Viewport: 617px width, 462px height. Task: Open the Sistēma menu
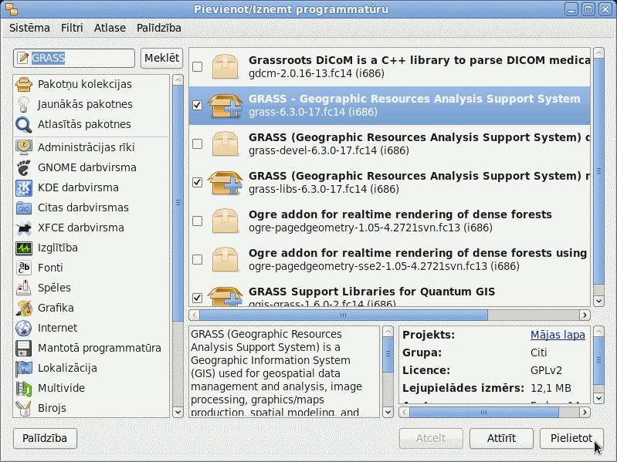pos(29,28)
